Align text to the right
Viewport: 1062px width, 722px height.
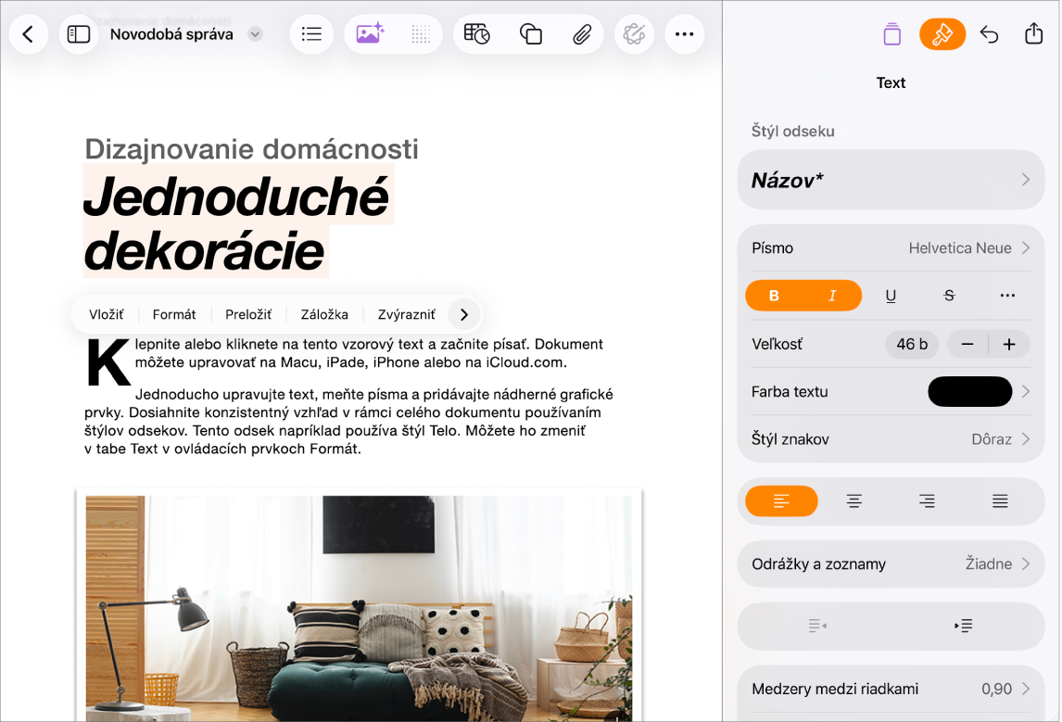927,501
